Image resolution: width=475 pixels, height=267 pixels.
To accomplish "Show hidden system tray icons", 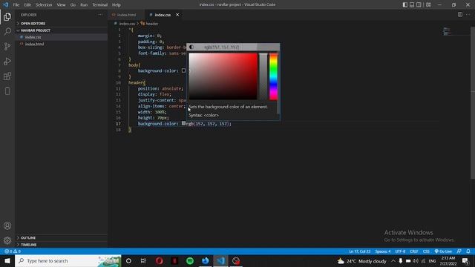I will coord(393,260).
